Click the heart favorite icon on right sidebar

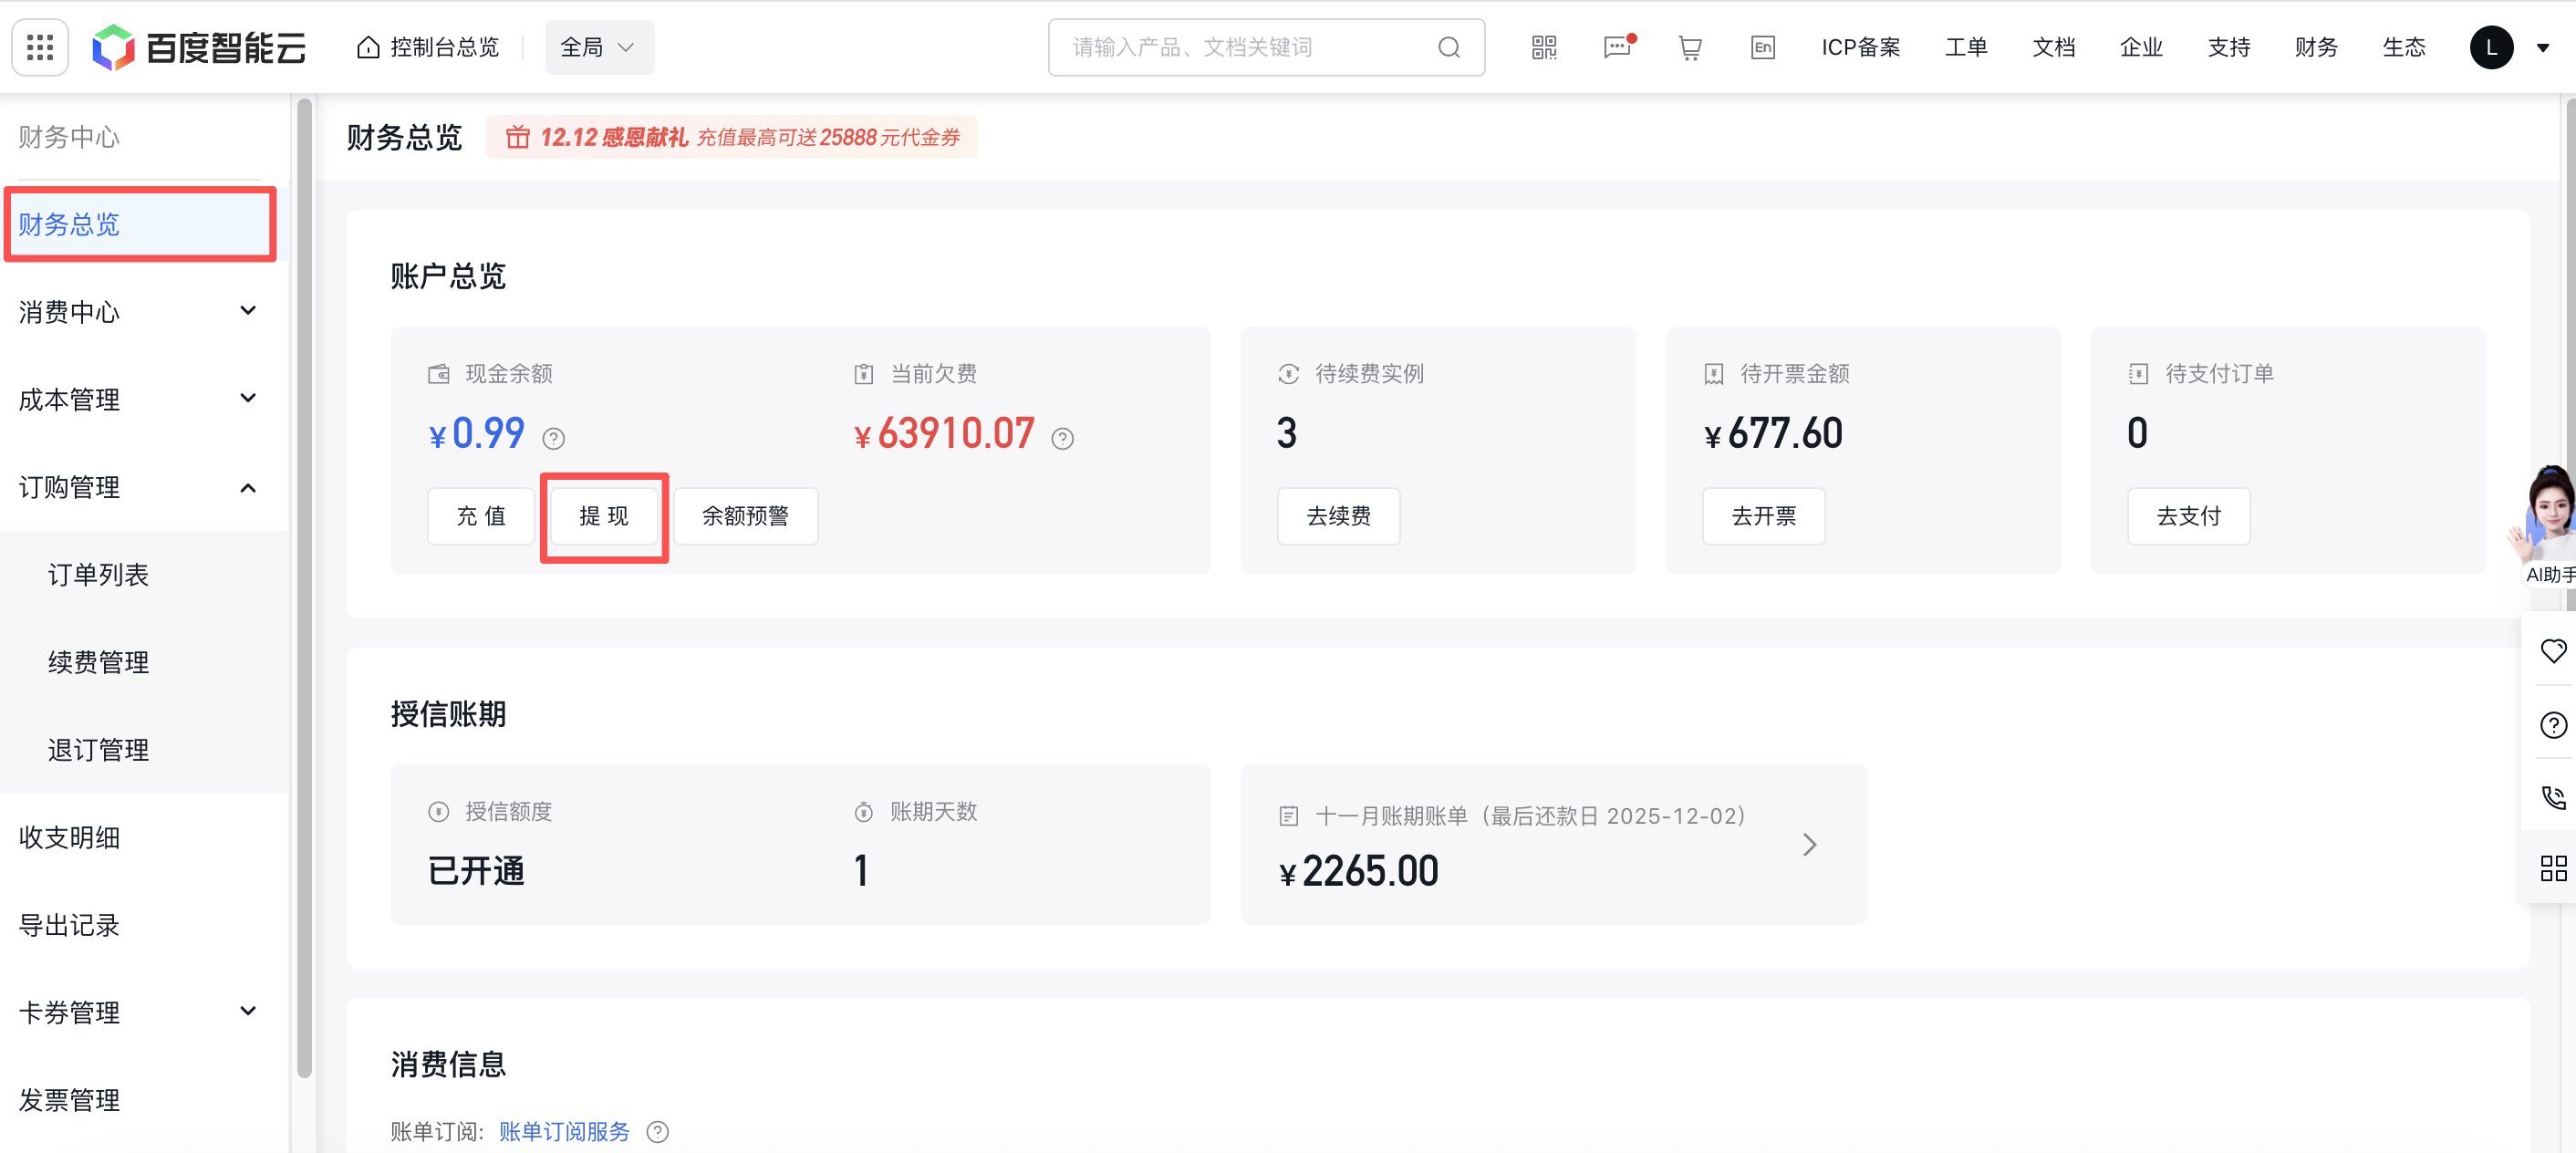tap(2553, 651)
